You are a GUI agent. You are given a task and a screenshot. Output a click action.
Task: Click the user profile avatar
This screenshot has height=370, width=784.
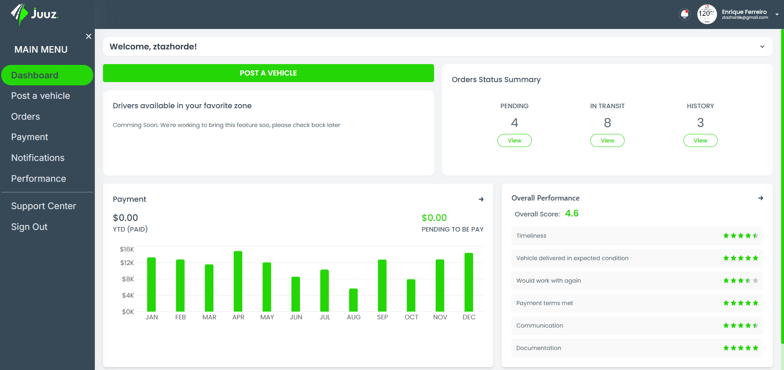[707, 14]
